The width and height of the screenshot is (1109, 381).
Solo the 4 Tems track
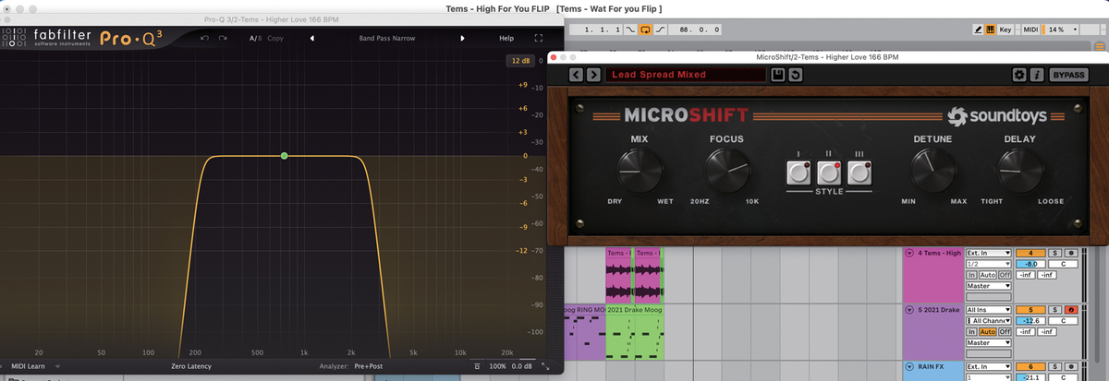(x=1054, y=253)
